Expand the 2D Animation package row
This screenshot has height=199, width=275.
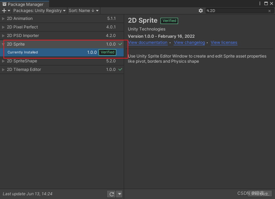pos(3,18)
